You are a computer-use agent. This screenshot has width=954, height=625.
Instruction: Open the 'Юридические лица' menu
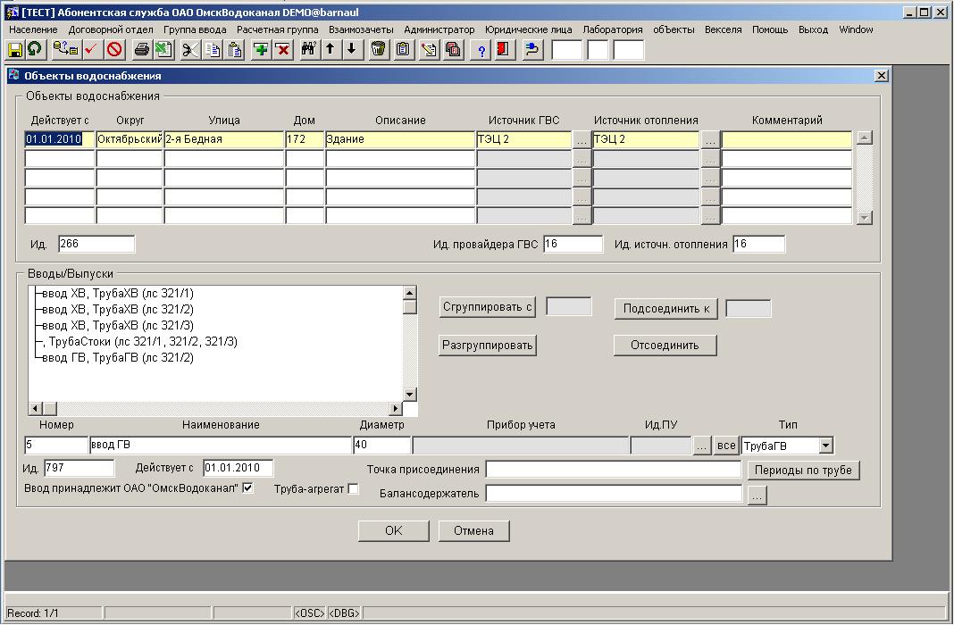(528, 29)
